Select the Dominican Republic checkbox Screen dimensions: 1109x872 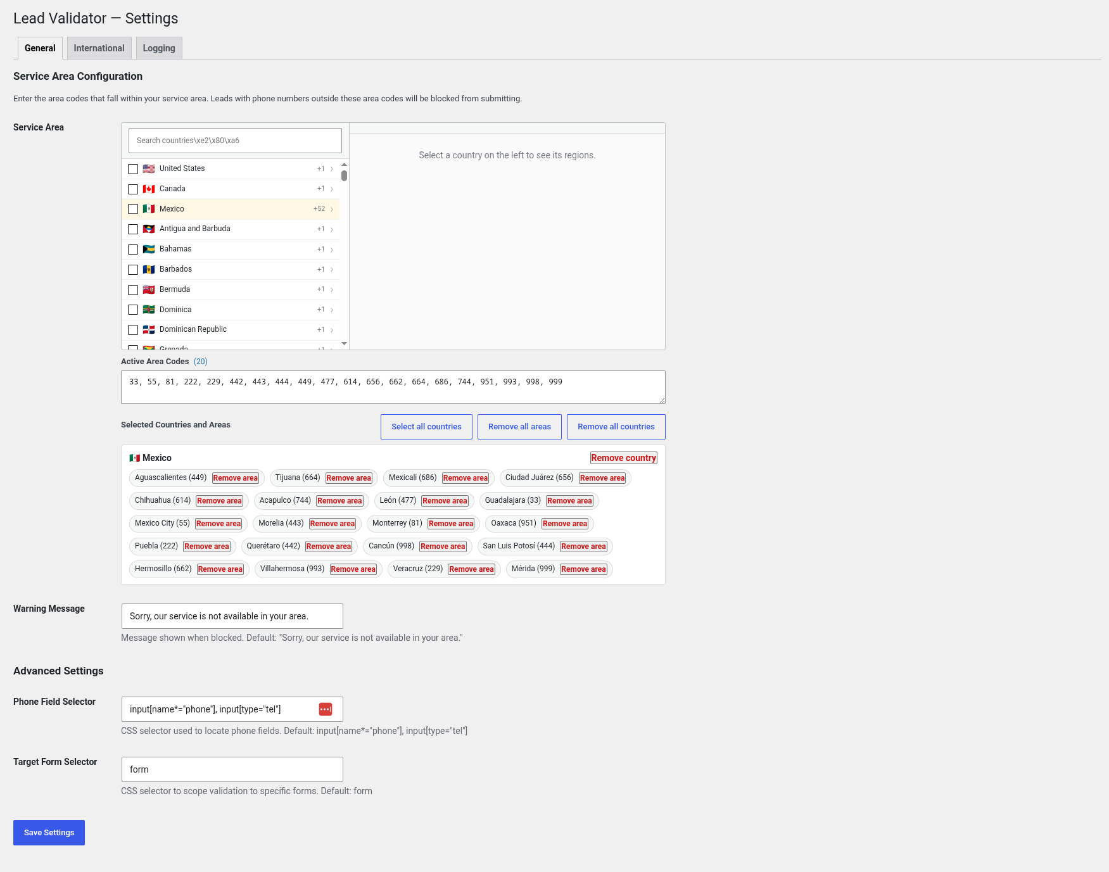click(133, 330)
